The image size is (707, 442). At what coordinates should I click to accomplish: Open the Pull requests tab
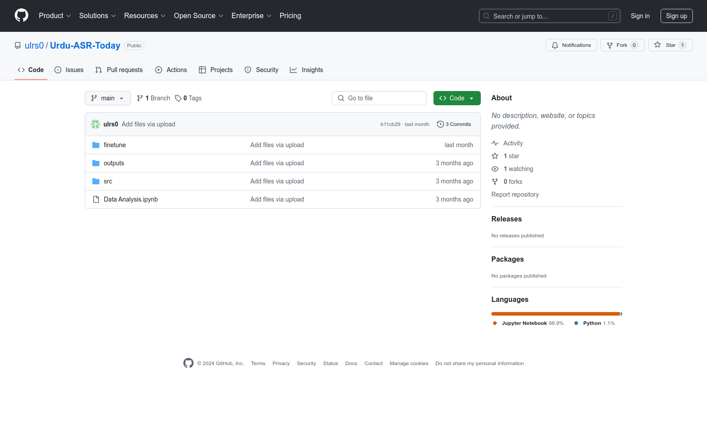pos(119,70)
